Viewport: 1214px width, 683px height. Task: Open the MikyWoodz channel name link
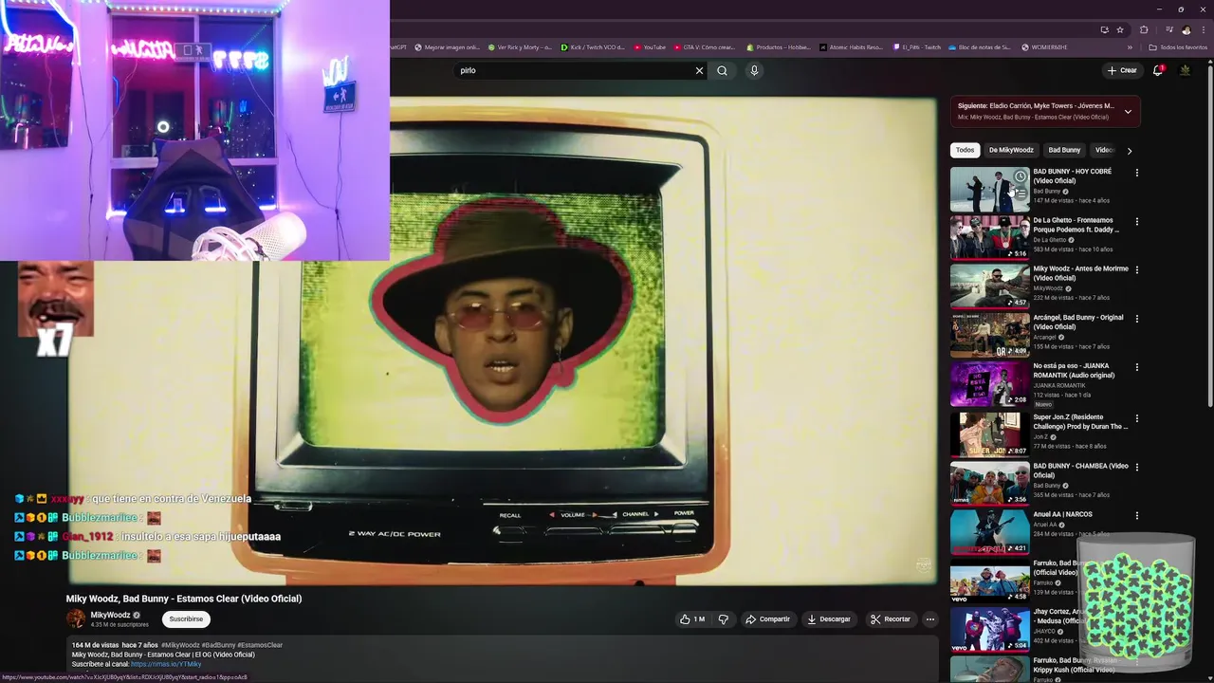(x=110, y=615)
